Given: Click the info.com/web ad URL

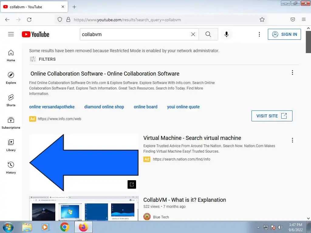Looking at the screenshot, I should (x=59, y=119).
